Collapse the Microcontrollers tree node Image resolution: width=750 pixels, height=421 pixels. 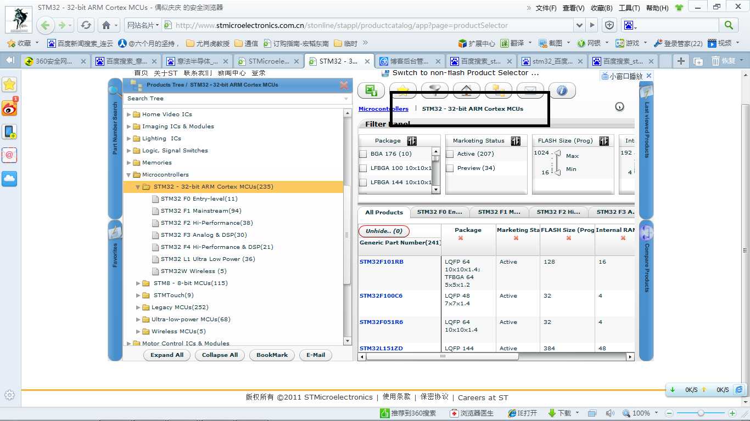129,175
